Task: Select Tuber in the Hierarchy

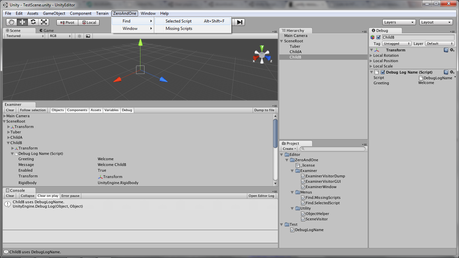Action: (295, 46)
